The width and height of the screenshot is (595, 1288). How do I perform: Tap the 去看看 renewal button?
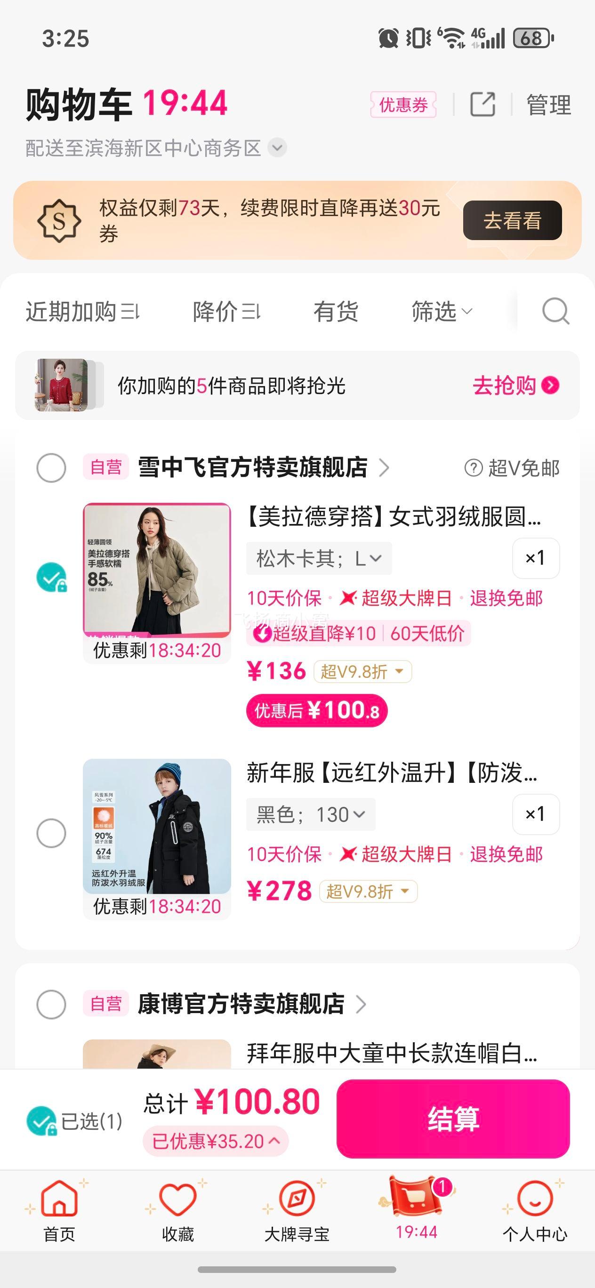(512, 220)
